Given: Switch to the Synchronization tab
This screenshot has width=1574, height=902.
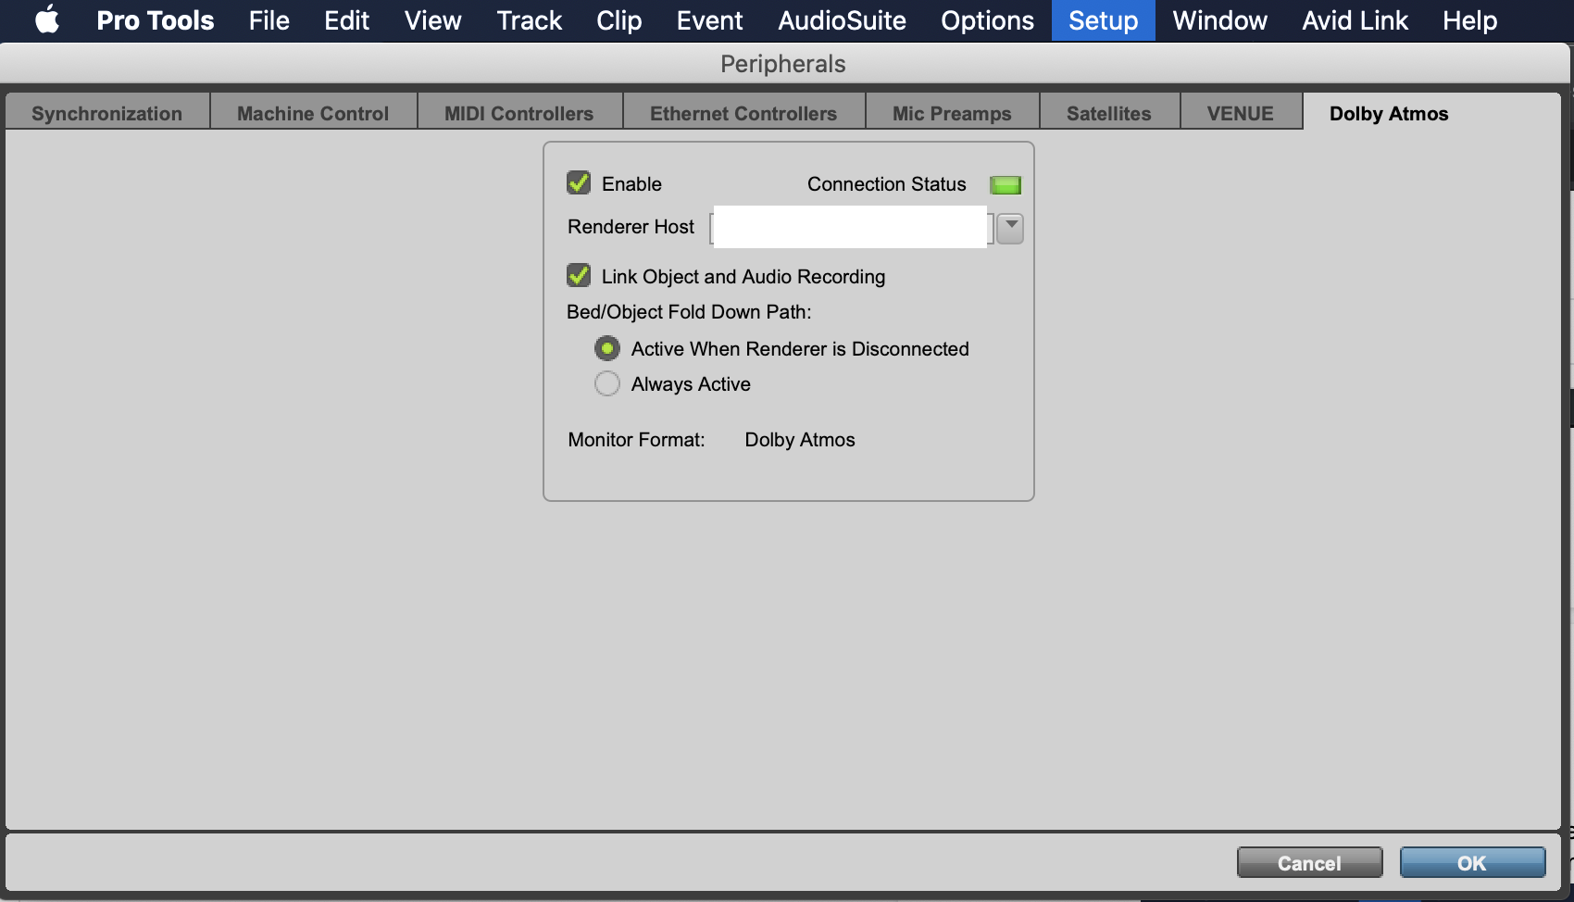Looking at the screenshot, I should coord(107,113).
